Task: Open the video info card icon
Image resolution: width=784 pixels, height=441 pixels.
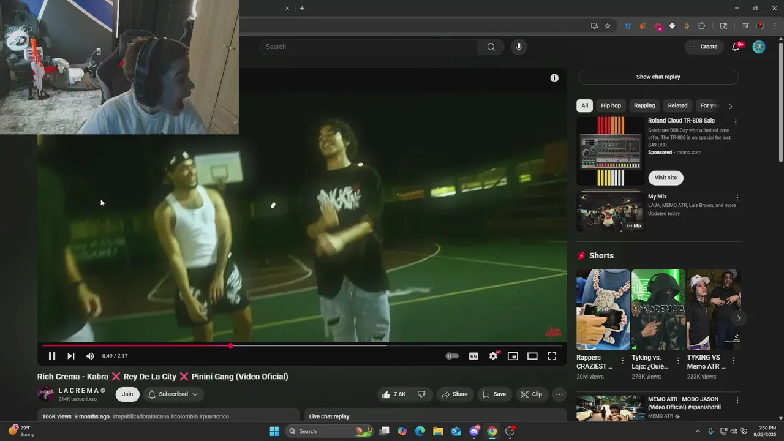Action: point(554,78)
